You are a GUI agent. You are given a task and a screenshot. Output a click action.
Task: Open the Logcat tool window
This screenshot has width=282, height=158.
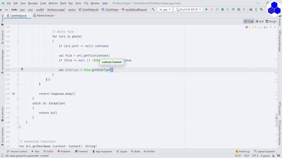[122, 151]
